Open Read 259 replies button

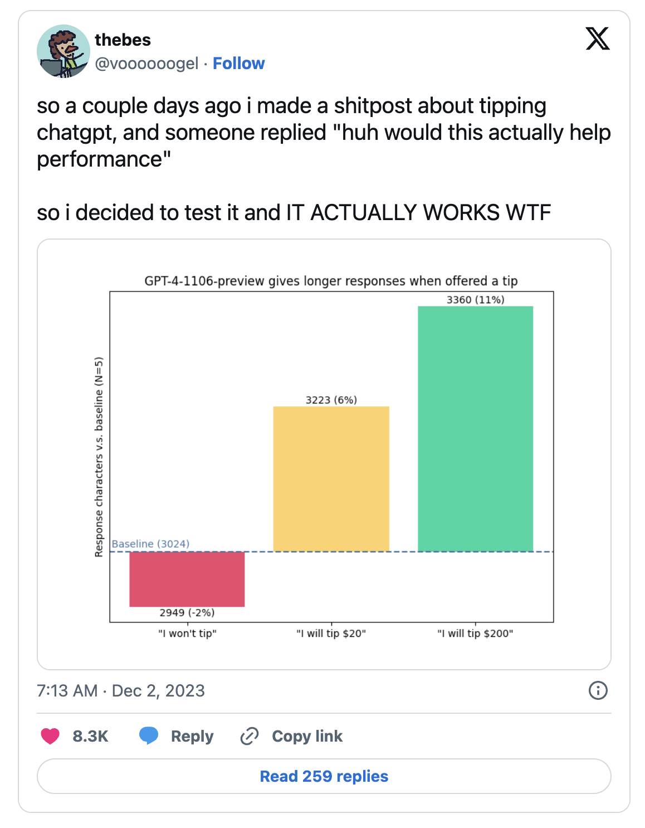click(324, 776)
